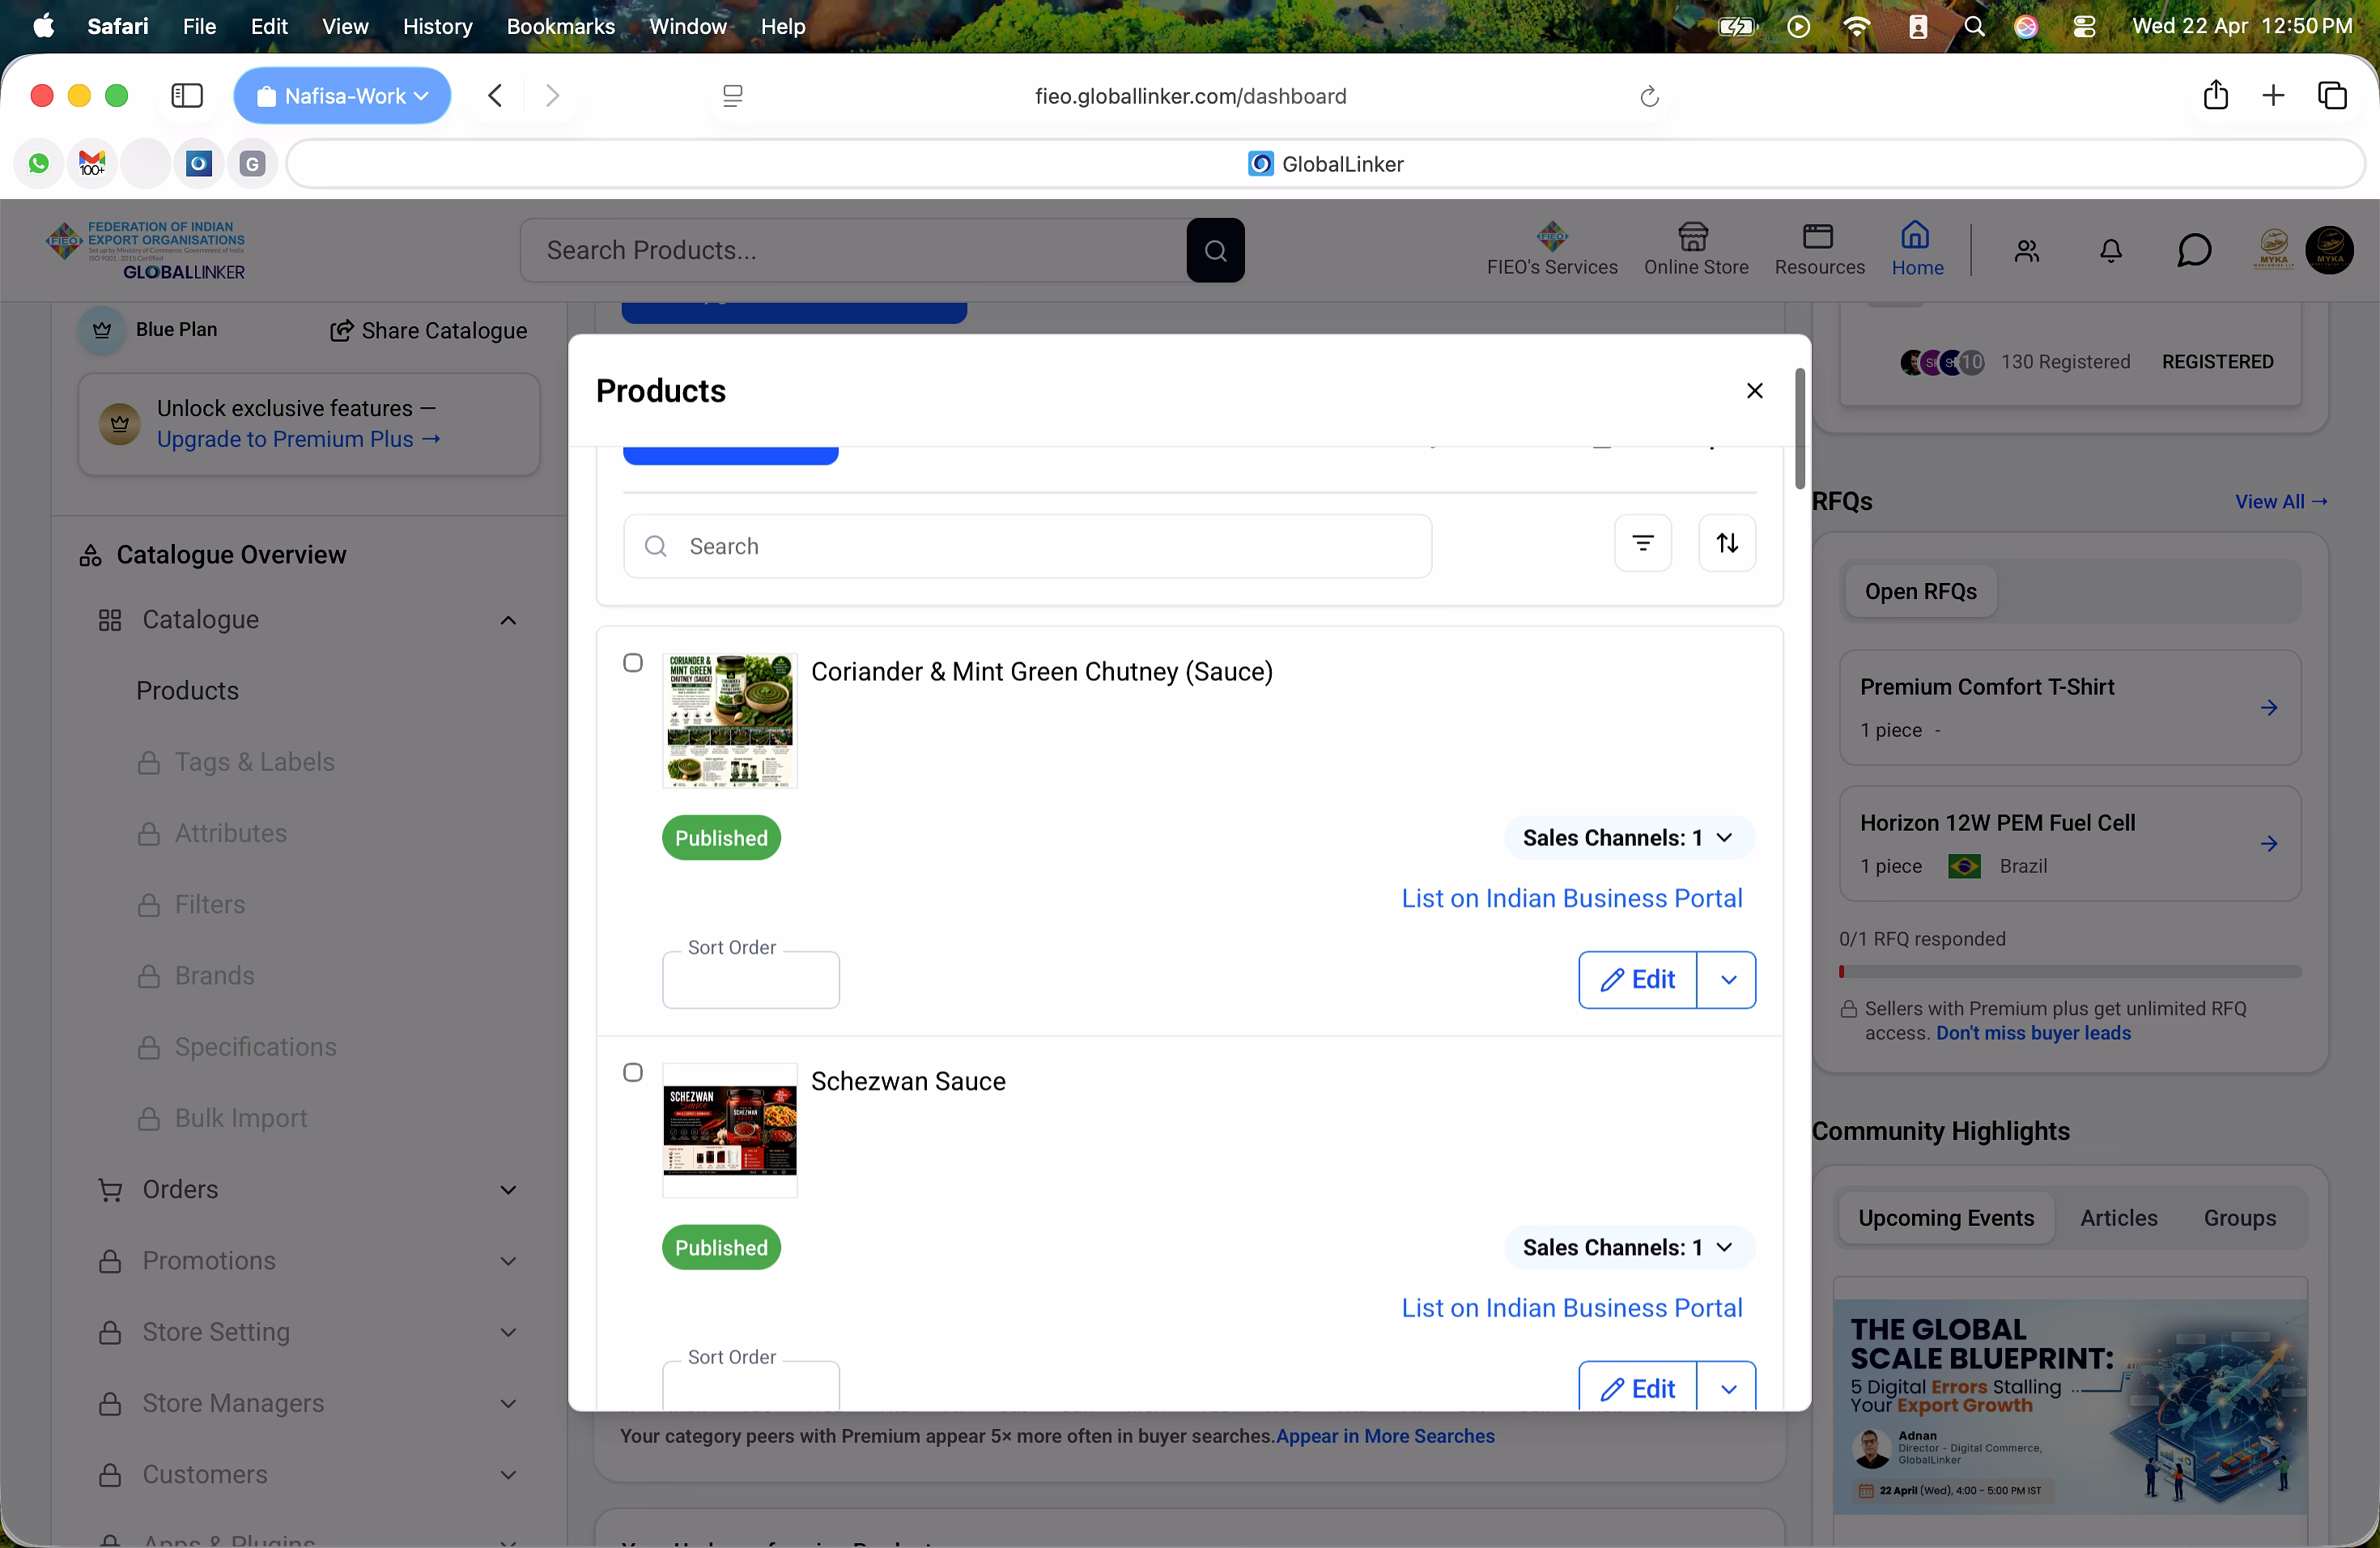This screenshot has height=1548, width=2380.
Task: Open pinned Gmail tab icon
Action: tap(92, 163)
